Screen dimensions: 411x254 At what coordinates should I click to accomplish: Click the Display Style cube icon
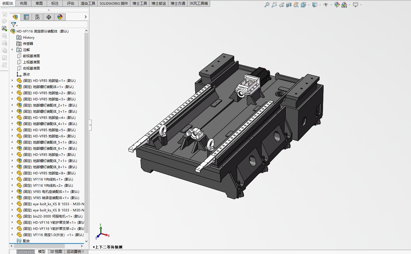315,5
